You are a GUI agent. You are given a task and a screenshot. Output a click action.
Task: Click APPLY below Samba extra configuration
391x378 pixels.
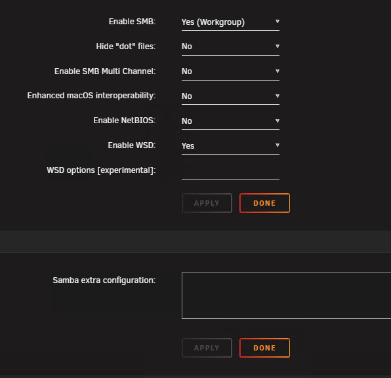click(207, 348)
